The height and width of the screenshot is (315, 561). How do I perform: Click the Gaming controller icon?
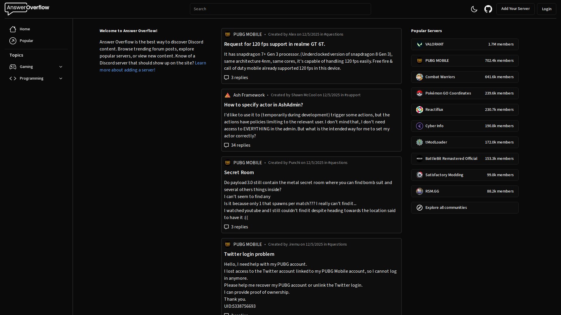click(x=13, y=67)
